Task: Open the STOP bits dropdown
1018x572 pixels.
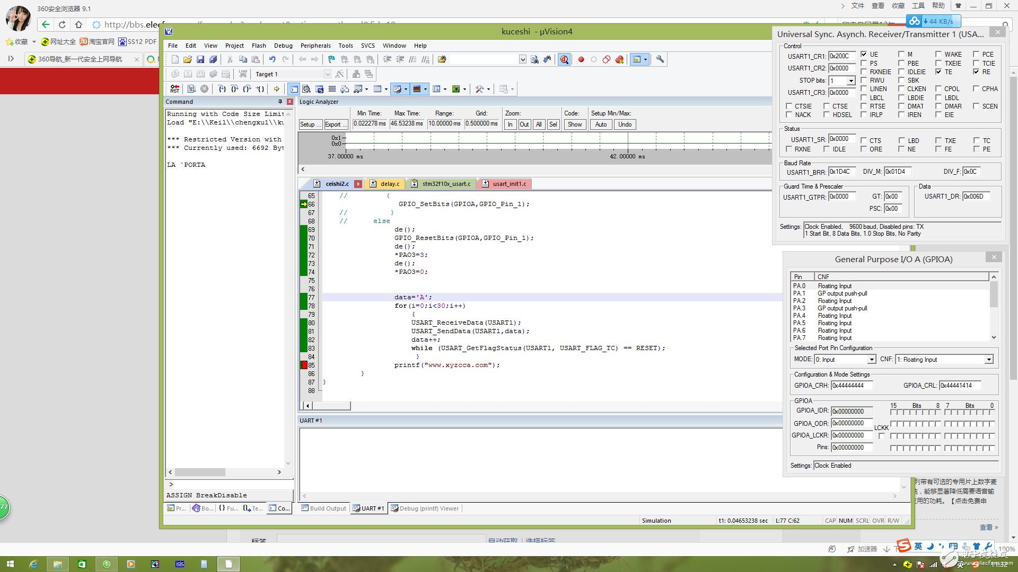Action: pos(850,81)
